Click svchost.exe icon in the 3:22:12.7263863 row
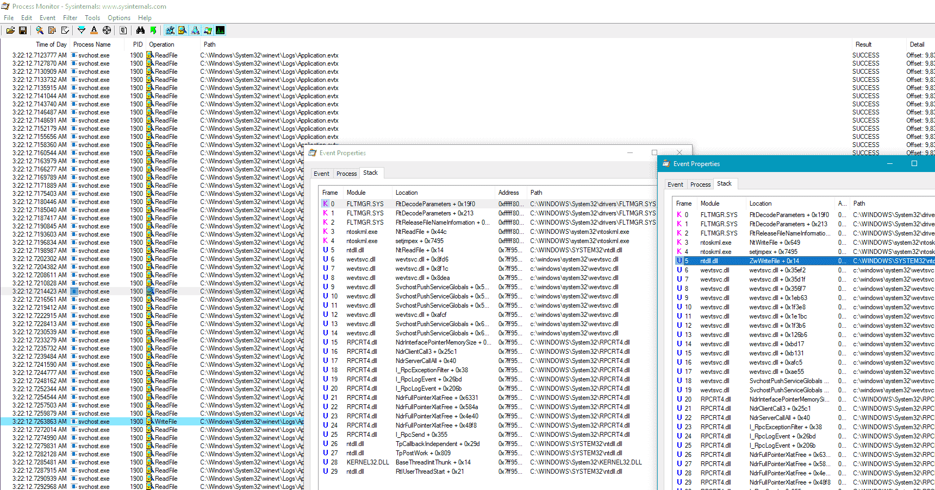 [x=74, y=422]
